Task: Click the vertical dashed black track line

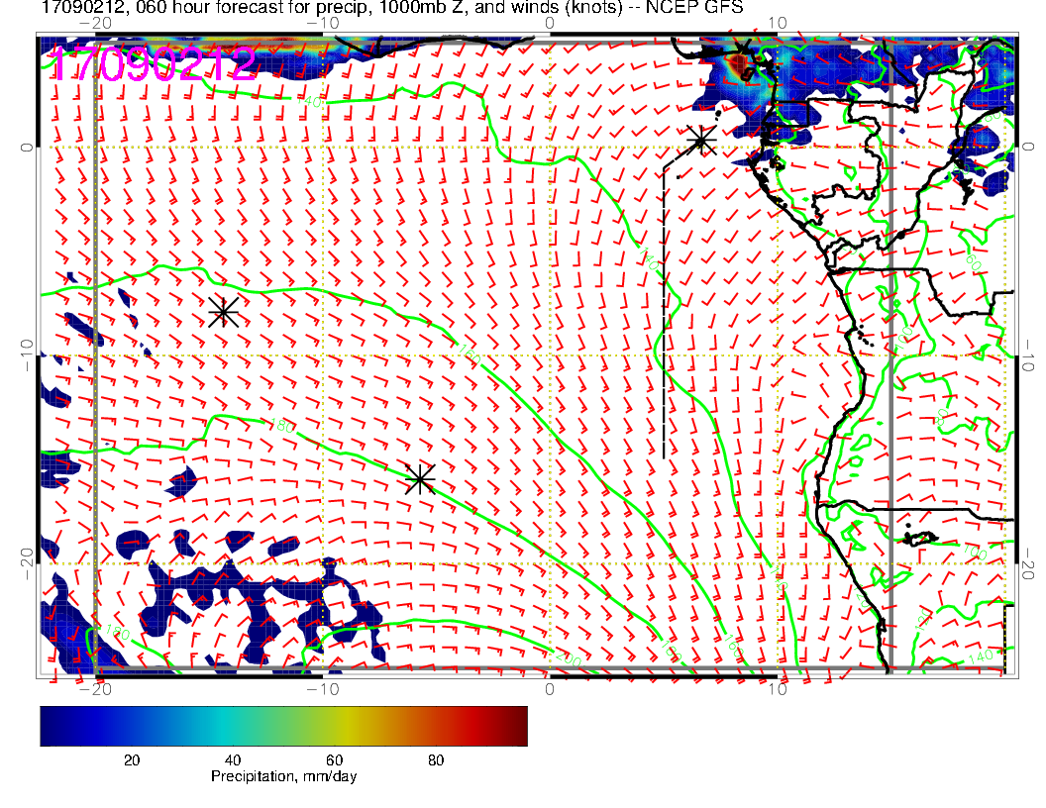Action: (664, 313)
